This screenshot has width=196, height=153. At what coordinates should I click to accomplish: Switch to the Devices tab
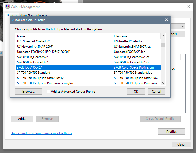click(12, 15)
